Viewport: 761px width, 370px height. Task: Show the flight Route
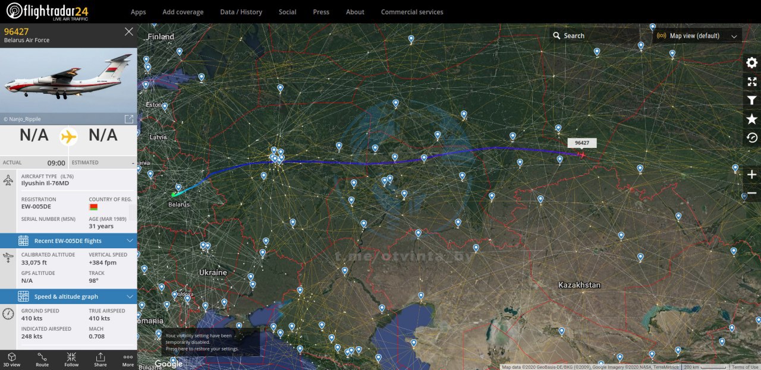coord(42,359)
